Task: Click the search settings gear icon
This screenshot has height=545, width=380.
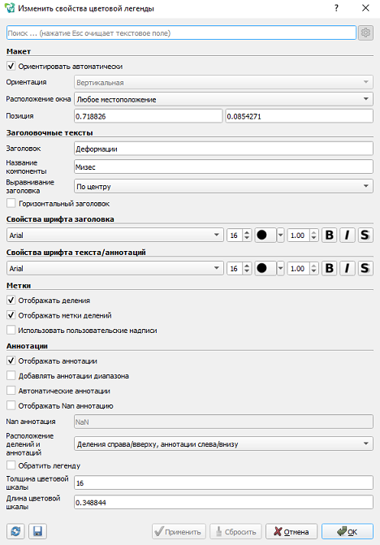Action: 365,33
